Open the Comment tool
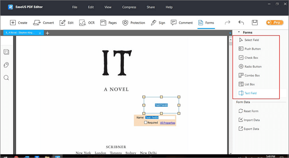Image resolution: width=289 pixels, height=158 pixels. point(182,23)
